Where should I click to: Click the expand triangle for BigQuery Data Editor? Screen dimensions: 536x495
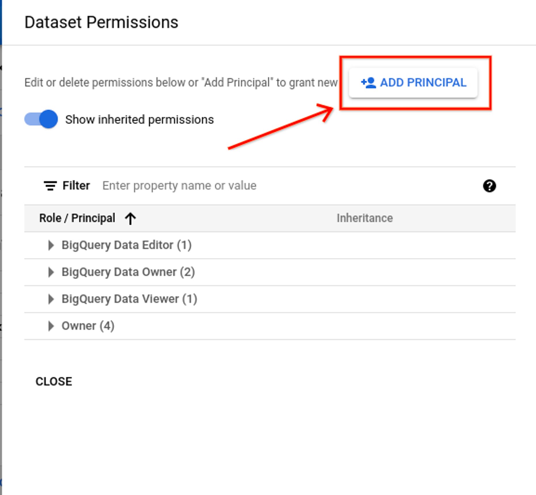point(52,245)
